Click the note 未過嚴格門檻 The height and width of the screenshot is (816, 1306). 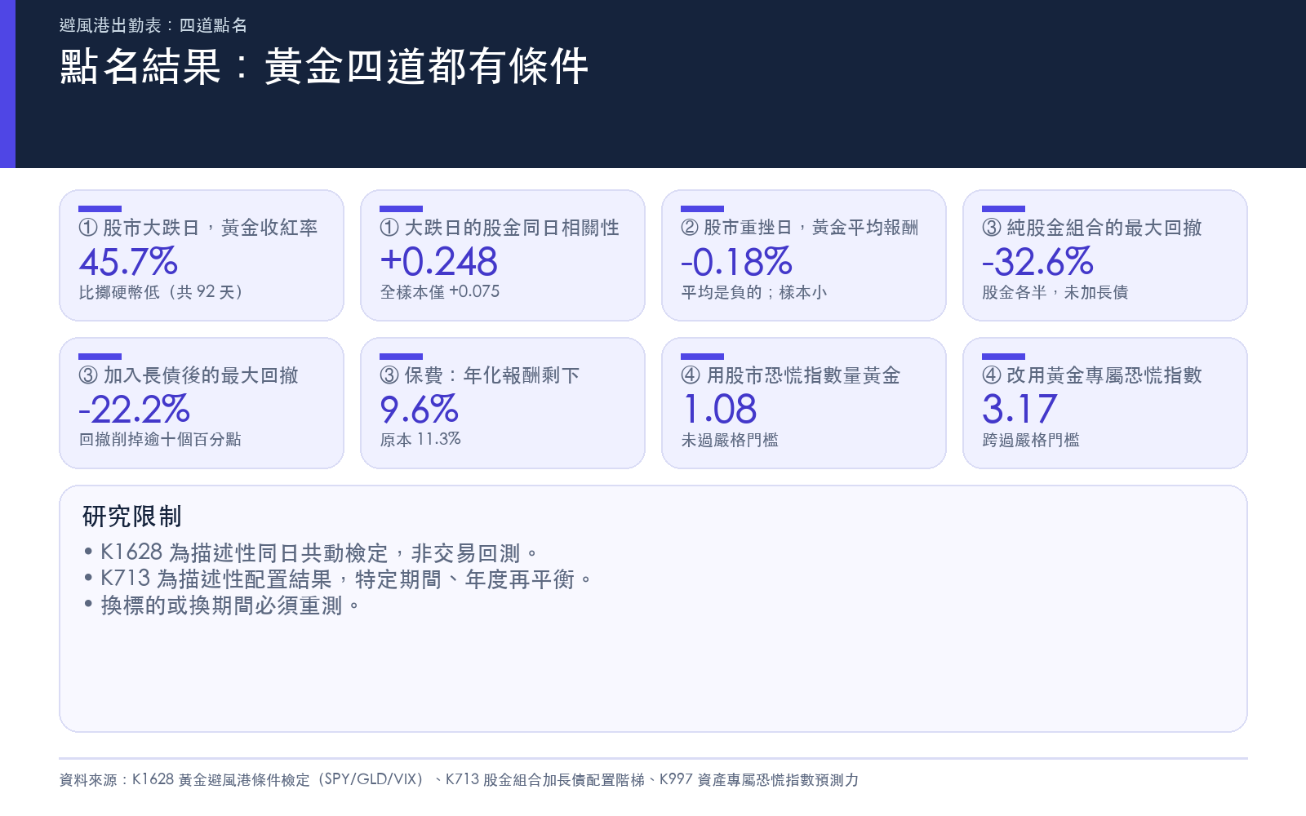click(730, 440)
